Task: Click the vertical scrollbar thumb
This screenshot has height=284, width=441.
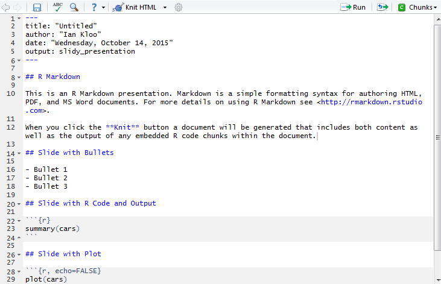Action: tap(437, 137)
